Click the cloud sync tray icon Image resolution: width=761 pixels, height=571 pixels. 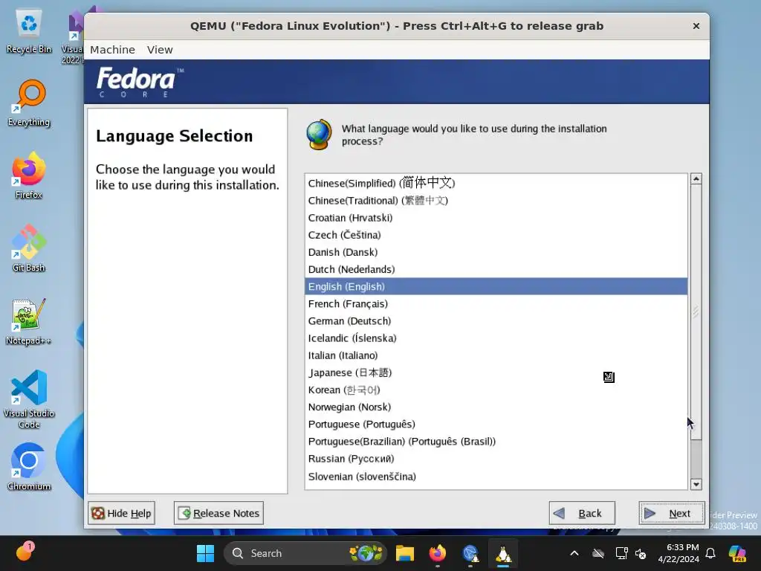pos(598,553)
